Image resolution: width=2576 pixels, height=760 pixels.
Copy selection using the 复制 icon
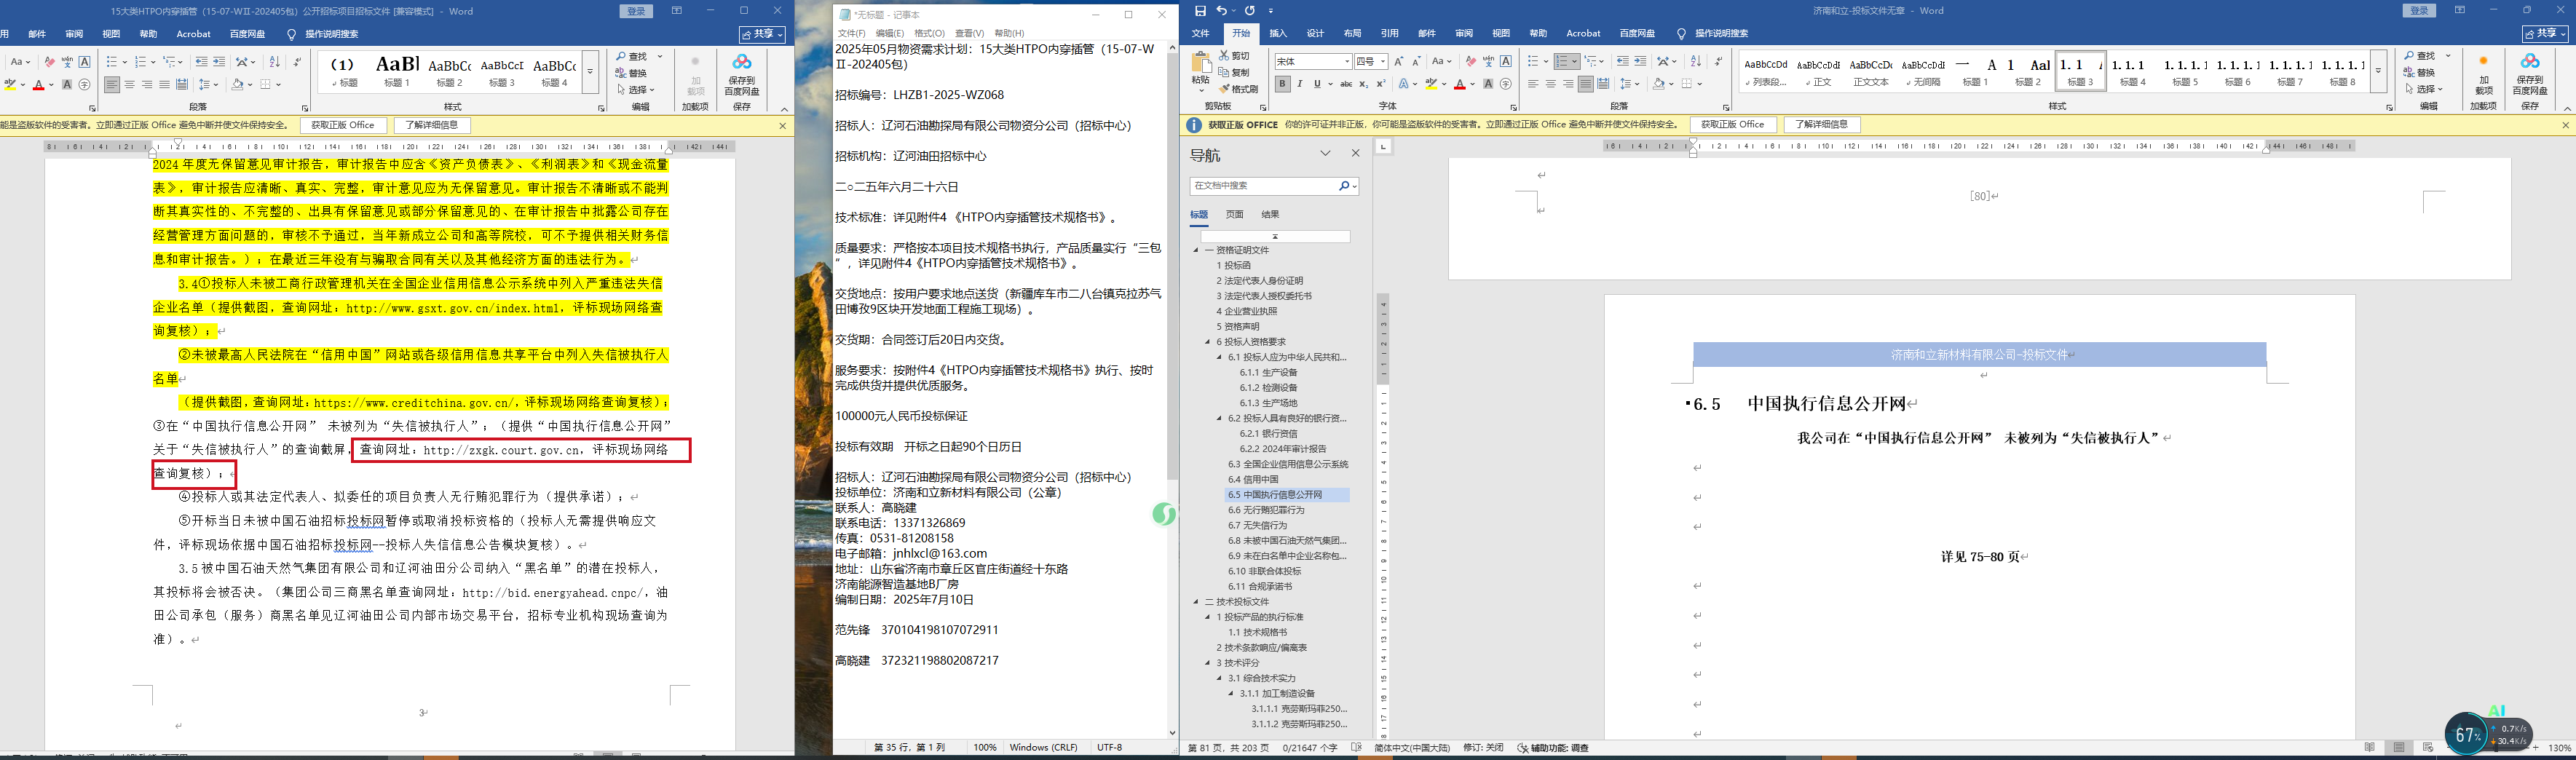click(1234, 72)
